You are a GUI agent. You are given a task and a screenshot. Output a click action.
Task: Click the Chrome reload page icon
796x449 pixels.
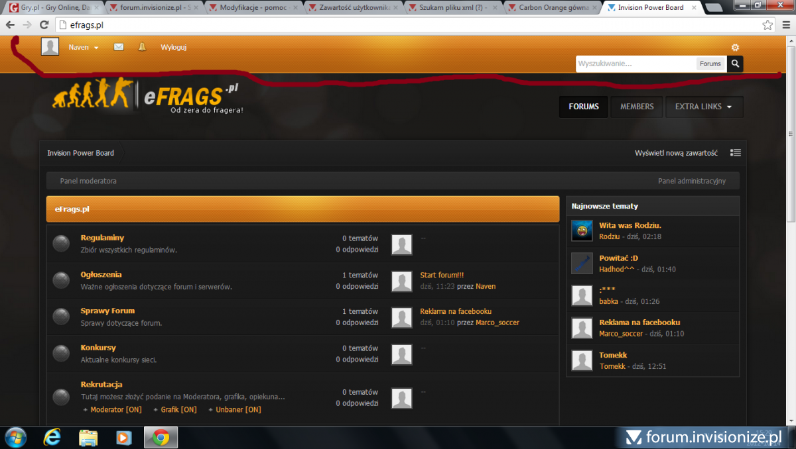(44, 25)
